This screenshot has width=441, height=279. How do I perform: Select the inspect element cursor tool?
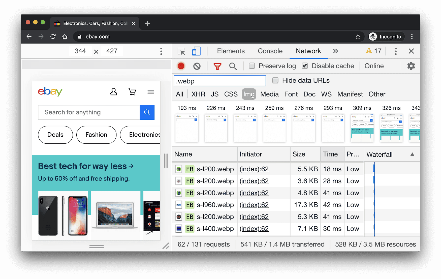[x=181, y=51]
